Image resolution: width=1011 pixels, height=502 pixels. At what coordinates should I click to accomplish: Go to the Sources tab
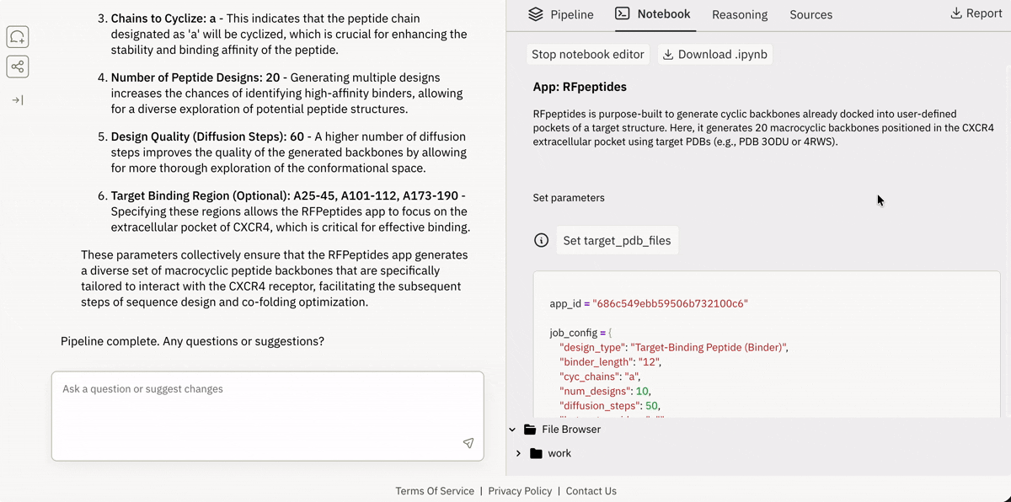point(810,14)
